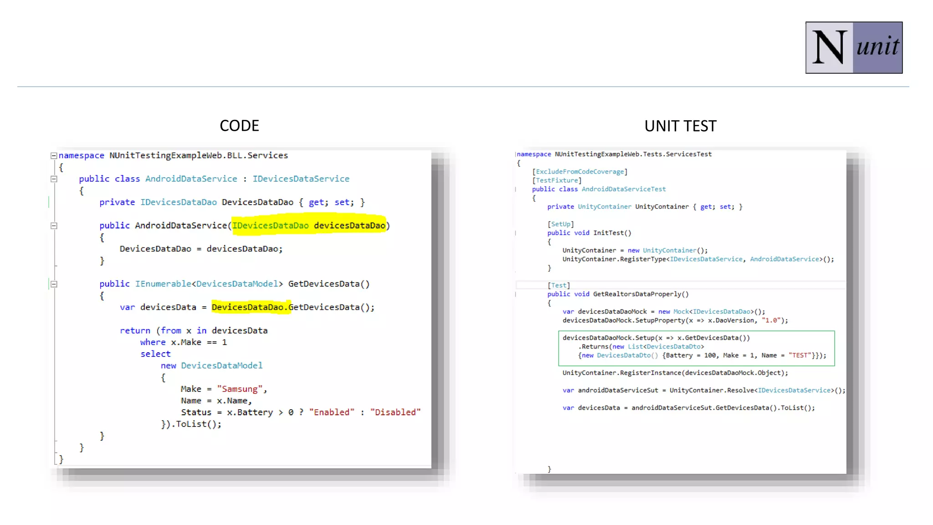
Task: Click the '[TestFixture]' attribute
Action: (x=557, y=180)
